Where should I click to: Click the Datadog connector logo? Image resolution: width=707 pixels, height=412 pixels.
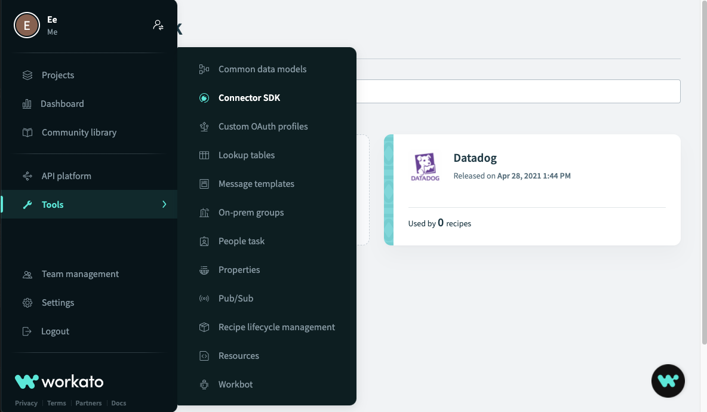(424, 166)
